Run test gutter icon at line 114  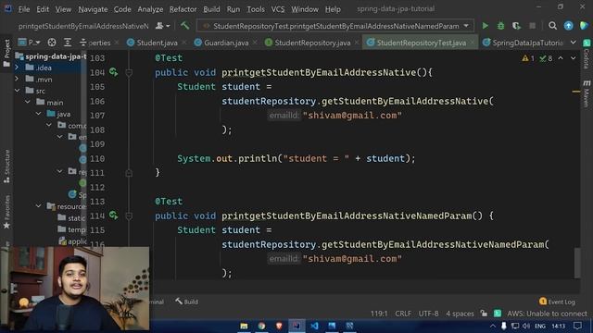[x=113, y=216]
